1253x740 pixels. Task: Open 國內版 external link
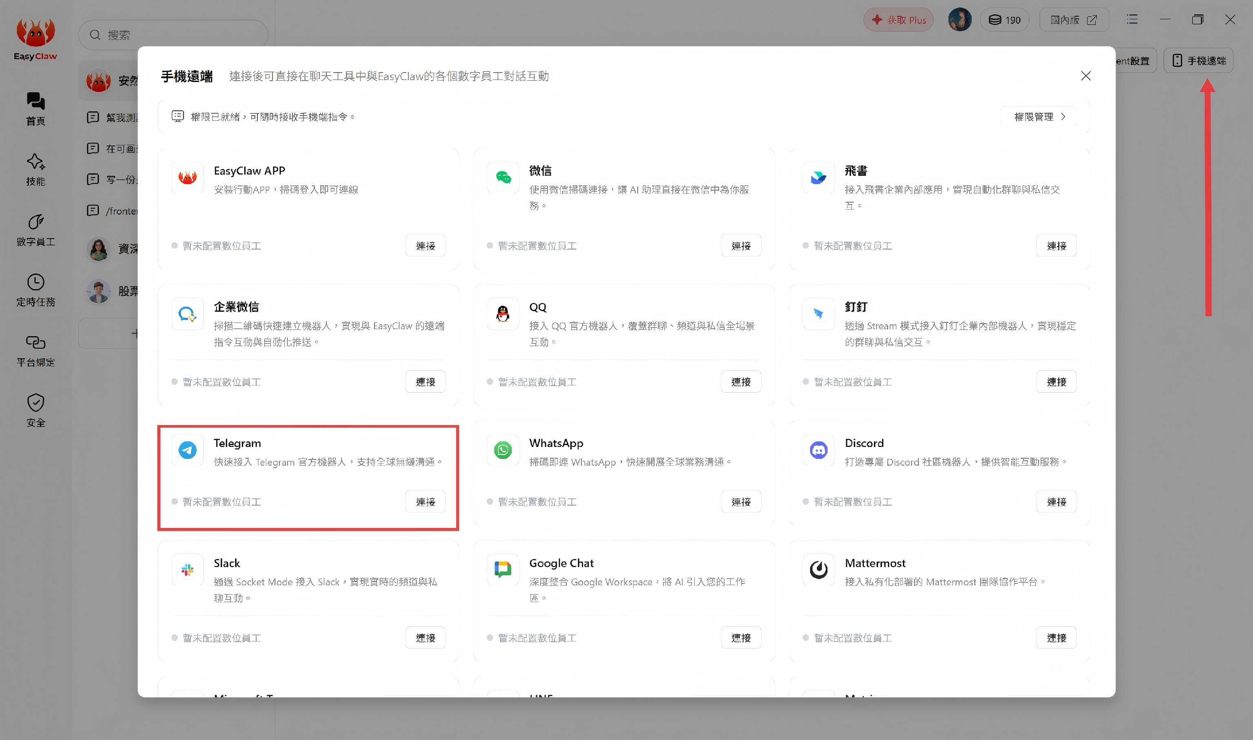click(x=1074, y=20)
